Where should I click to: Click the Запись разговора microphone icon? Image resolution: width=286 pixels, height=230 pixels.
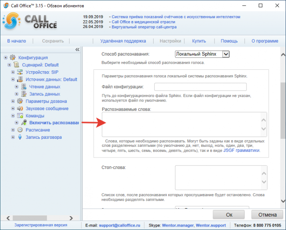click(x=20, y=137)
